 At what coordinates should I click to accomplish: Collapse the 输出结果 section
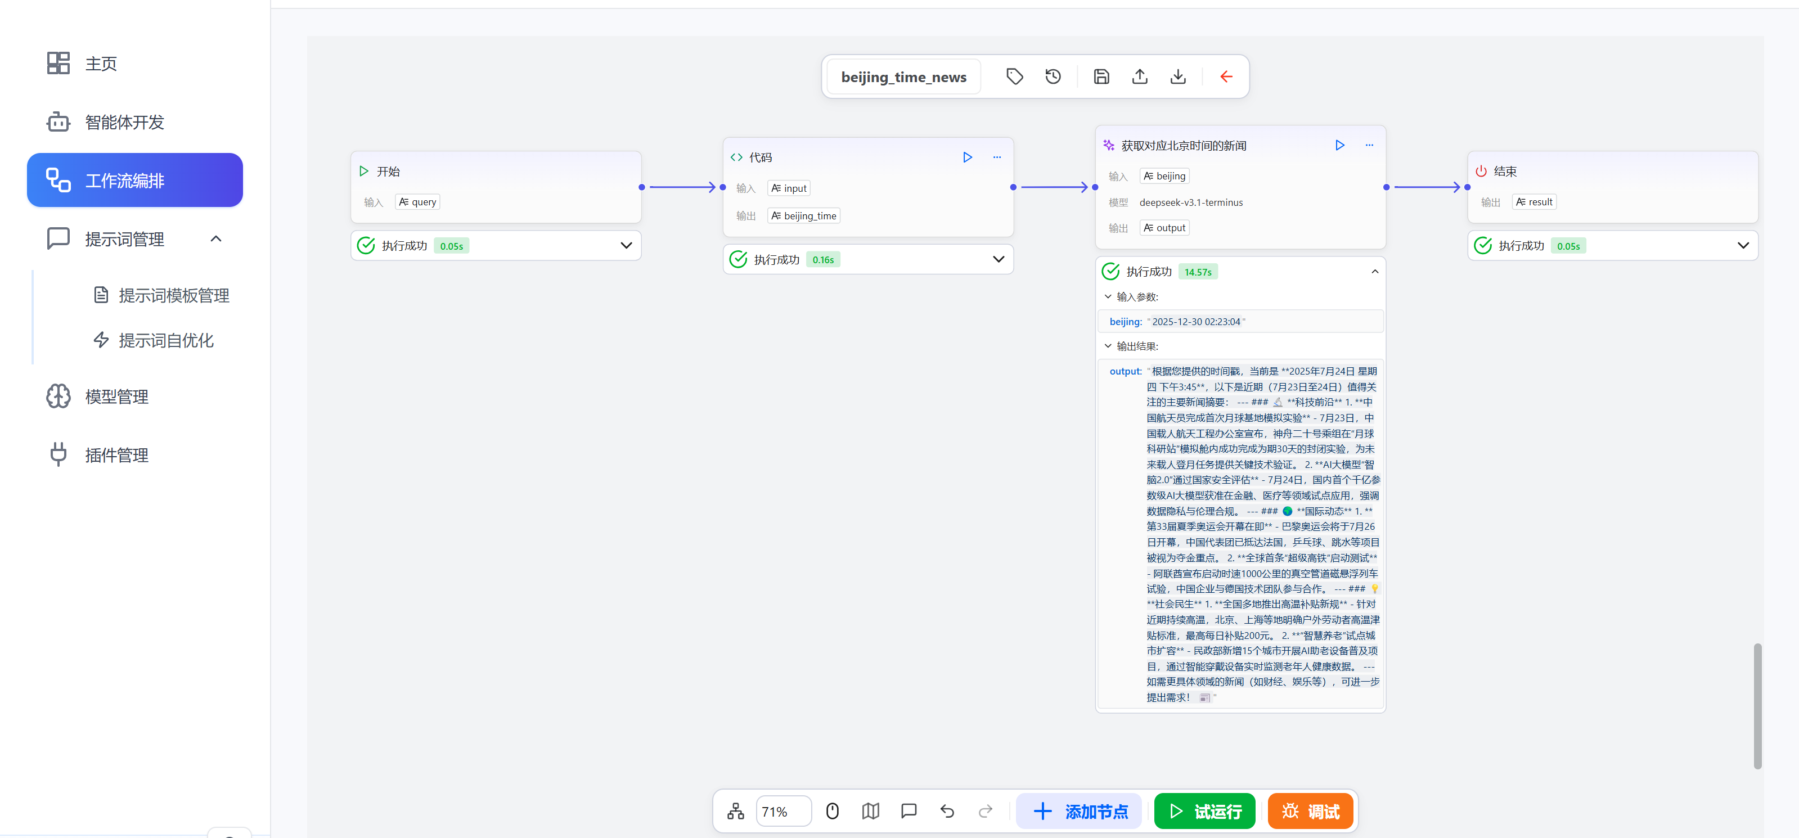point(1108,346)
